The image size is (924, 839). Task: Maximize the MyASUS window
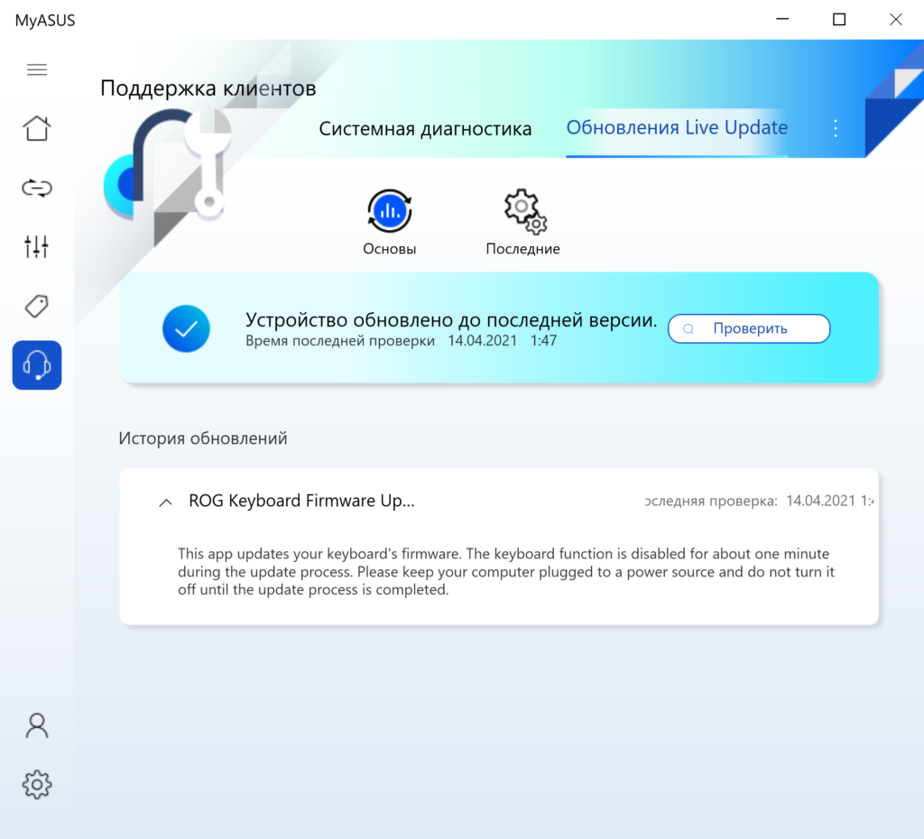point(839,20)
